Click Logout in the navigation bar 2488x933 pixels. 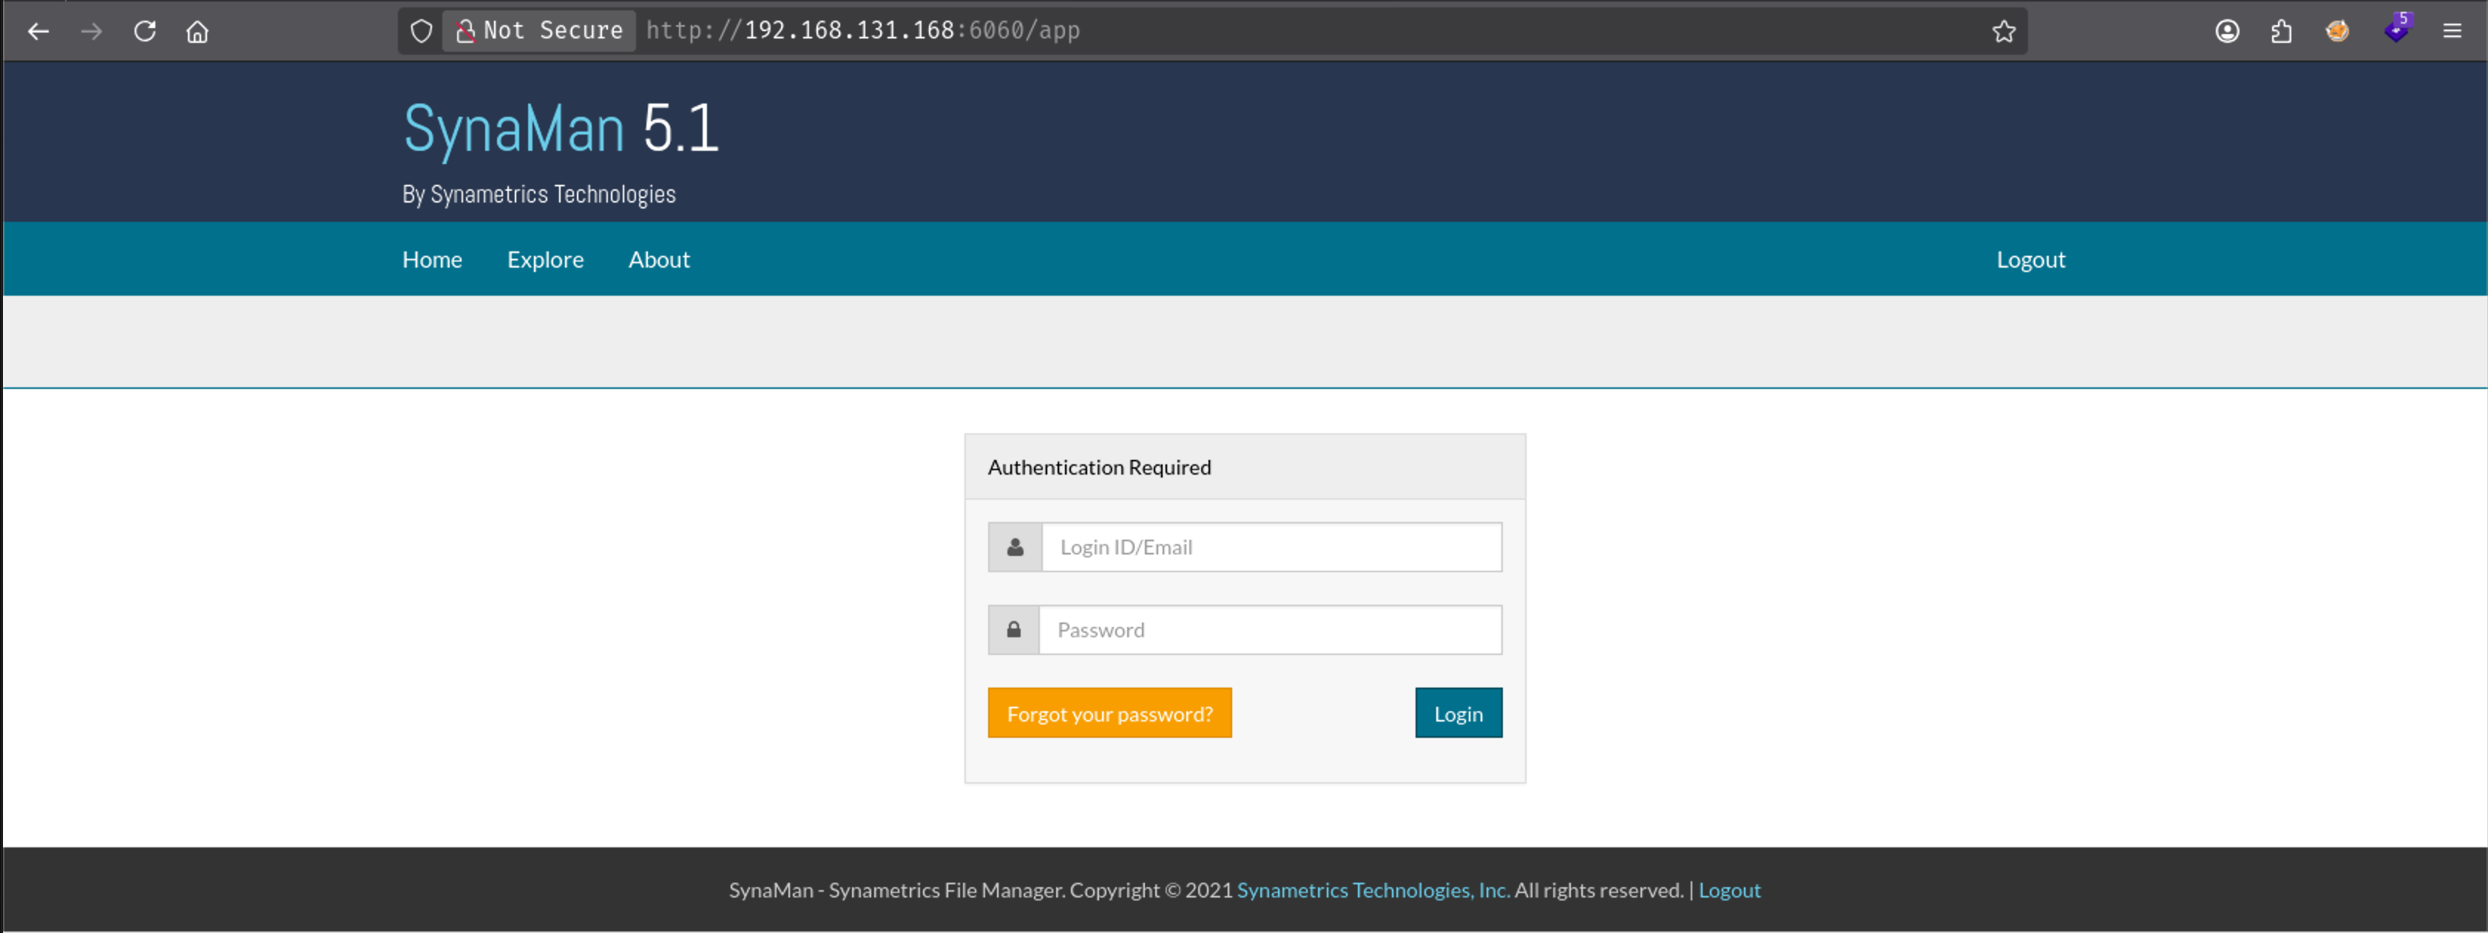pyautogui.click(x=2030, y=259)
